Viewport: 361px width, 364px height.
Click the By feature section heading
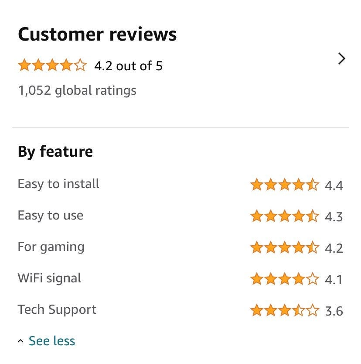55,152
